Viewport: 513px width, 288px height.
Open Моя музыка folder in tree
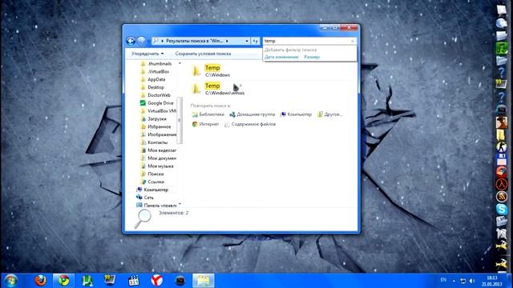[x=160, y=166]
